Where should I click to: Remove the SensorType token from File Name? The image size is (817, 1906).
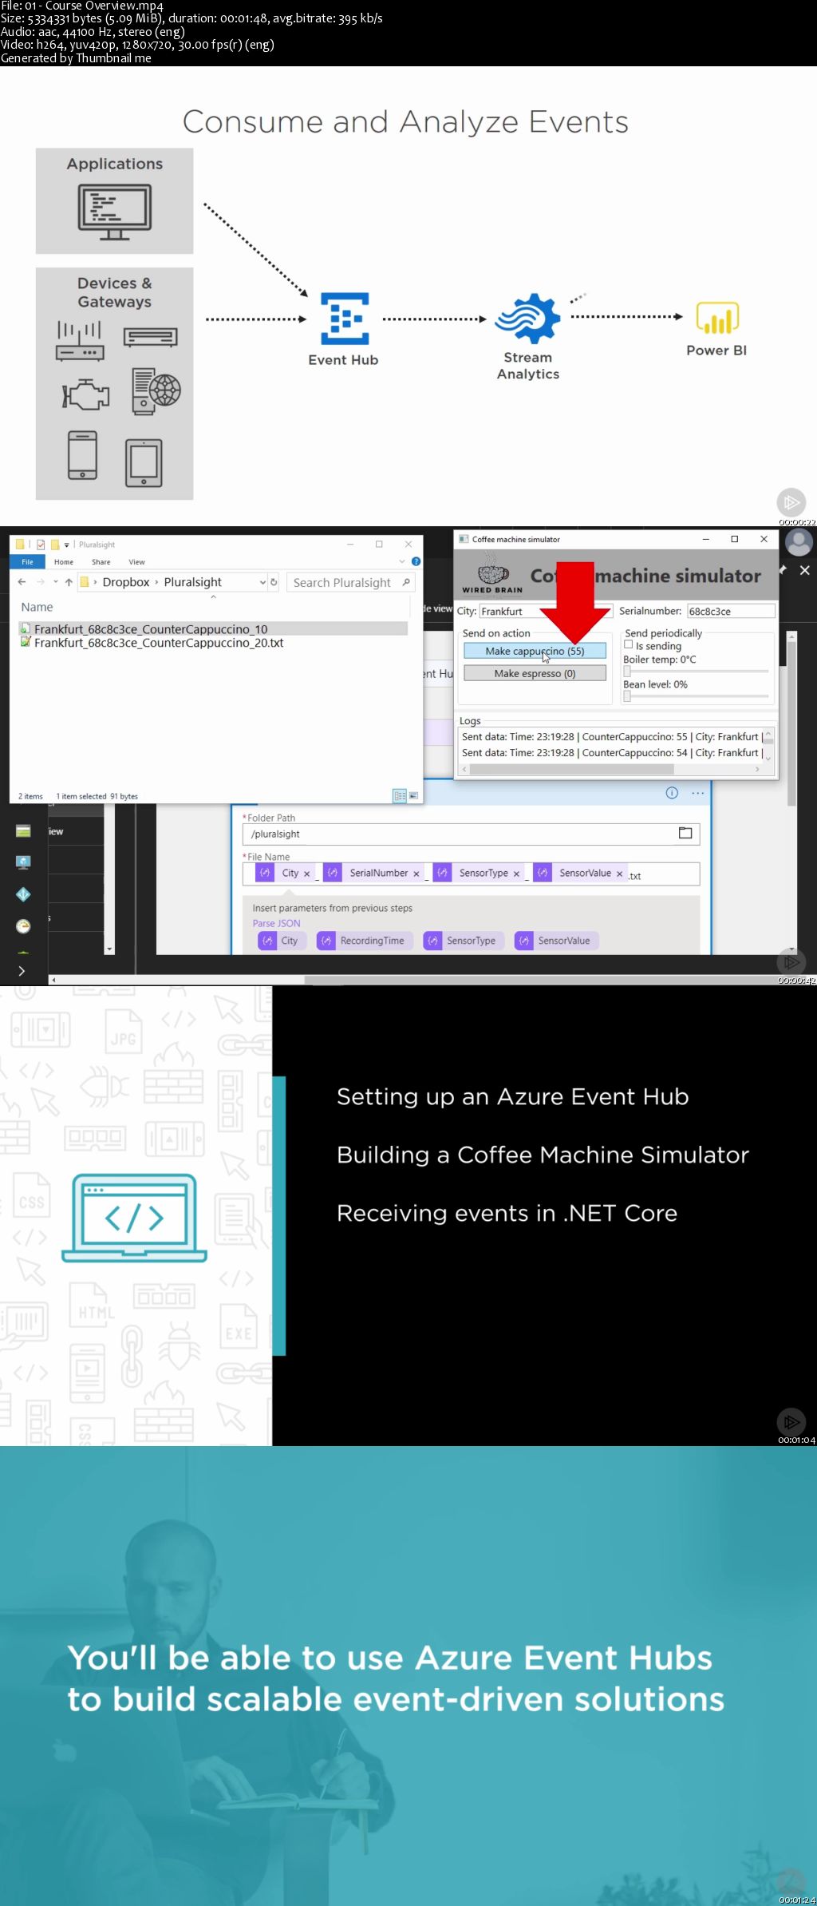point(516,874)
